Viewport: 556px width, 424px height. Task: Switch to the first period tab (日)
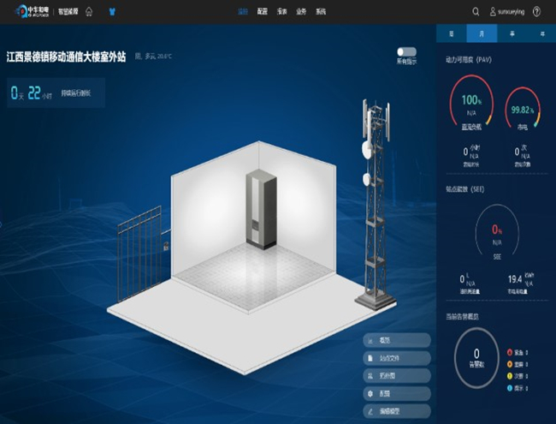452,33
